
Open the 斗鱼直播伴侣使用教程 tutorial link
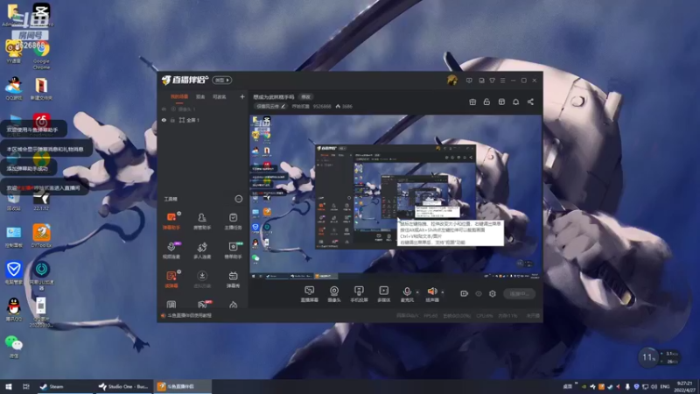(189, 315)
